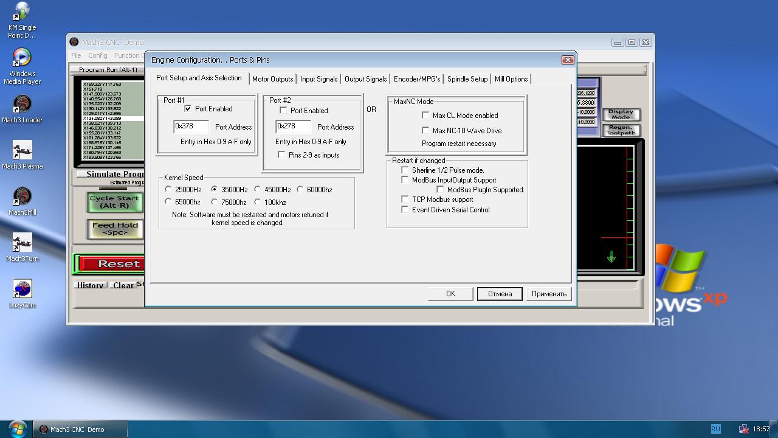Launch Mach3Turn desktop shortcut
This screenshot has width=778, height=438.
tap(22, 248)
